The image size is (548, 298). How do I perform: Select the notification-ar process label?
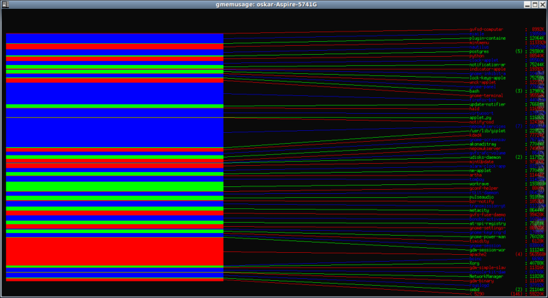coord(487,65)
